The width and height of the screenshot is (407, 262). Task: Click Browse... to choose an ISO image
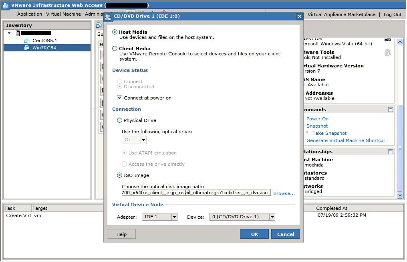(x=284, y=193)
